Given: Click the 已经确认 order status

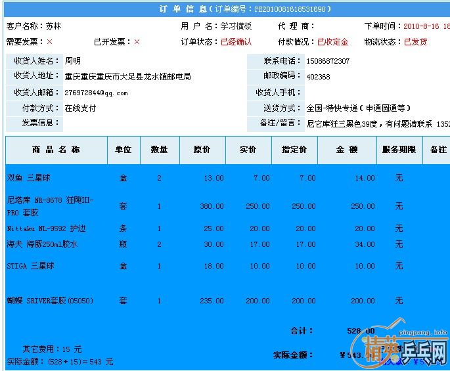Looking at the screenshot, I should (236, 42).
